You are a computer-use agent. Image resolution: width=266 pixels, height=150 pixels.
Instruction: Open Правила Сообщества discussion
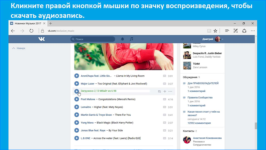tap(200, 98)
